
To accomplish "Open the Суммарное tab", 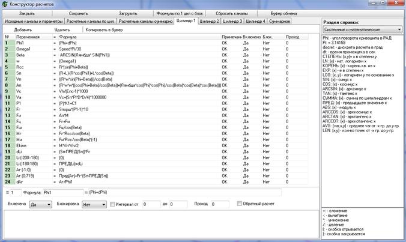I will 279,21.
